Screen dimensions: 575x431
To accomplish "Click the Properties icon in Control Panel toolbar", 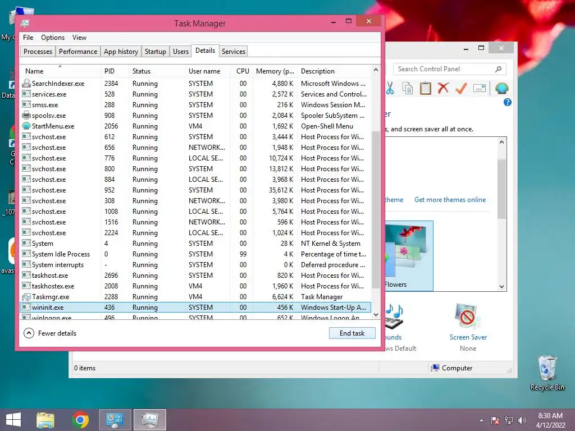I will pyautogui.click(x=480, y=88).
